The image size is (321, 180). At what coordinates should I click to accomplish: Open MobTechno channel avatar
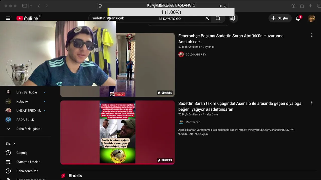click(x=181, y=122)
